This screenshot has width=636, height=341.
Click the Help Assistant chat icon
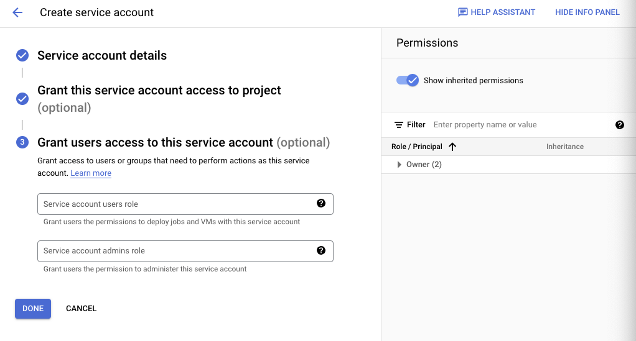click(462, 12)
